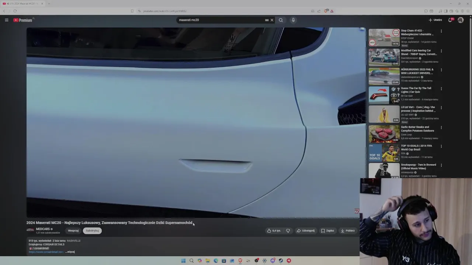Viewport: 472px width, 265px height.
Task: Open the account avatar menu
Action: pos(461,20)
